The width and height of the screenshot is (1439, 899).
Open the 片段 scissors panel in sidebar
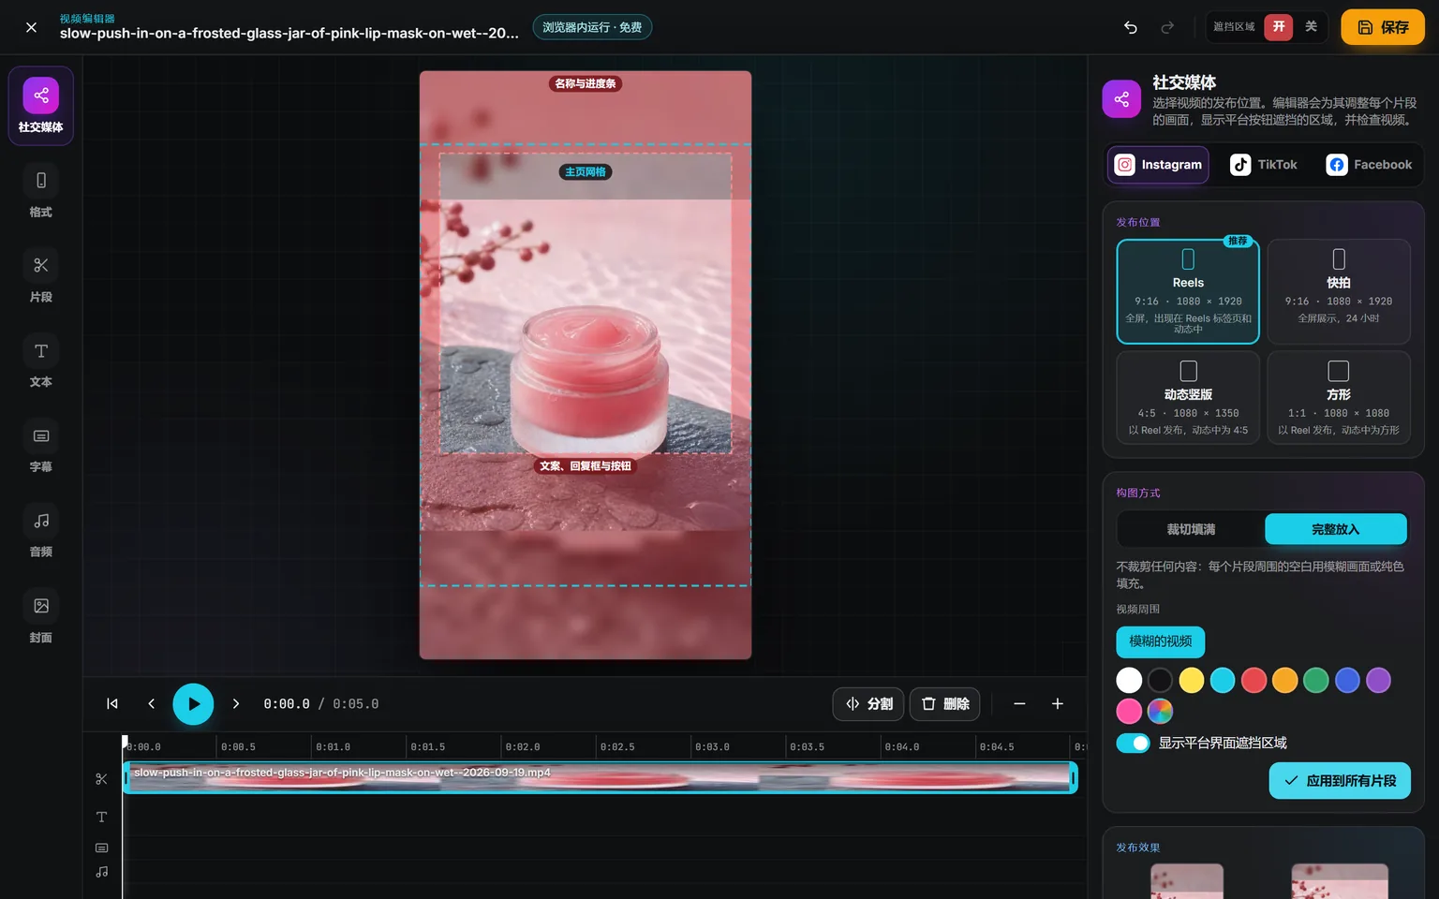(x=41, y=277)
